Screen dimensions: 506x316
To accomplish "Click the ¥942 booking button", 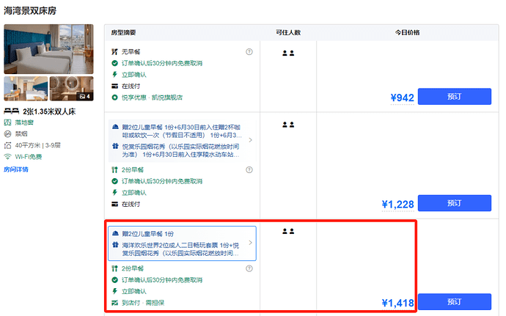I will tap(454, 97).
